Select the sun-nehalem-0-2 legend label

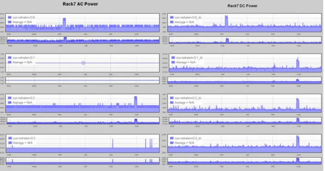(24, 98)
